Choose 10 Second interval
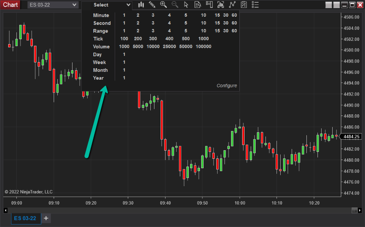This screenshot has width=365, height=227. pos(204,23)
